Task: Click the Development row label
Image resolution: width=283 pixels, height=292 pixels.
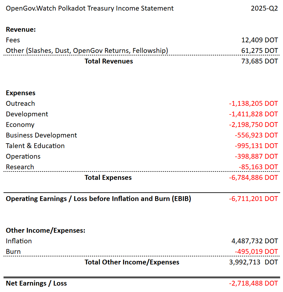Action: tap(27, 114)
